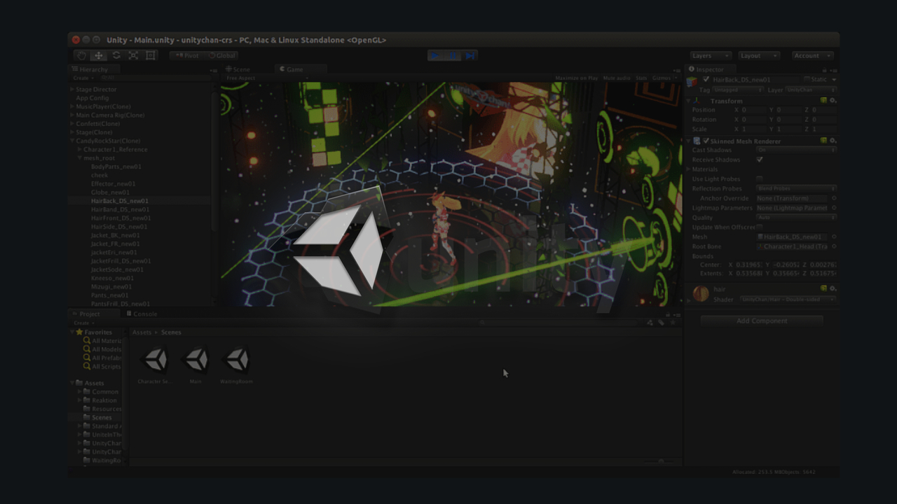The image size is (897, 504).
Task: Open the Account menu
Action: tap(812, 55)
